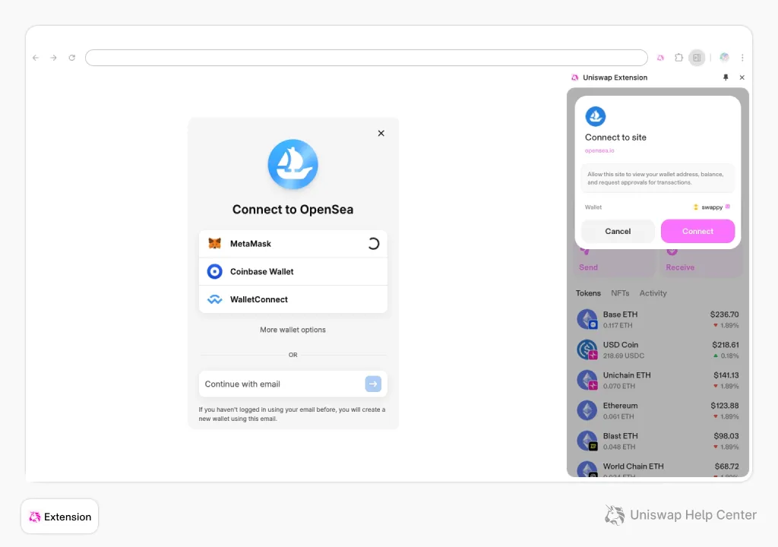
Task: Expand More wallet options
Action: (x=293, y=330)
